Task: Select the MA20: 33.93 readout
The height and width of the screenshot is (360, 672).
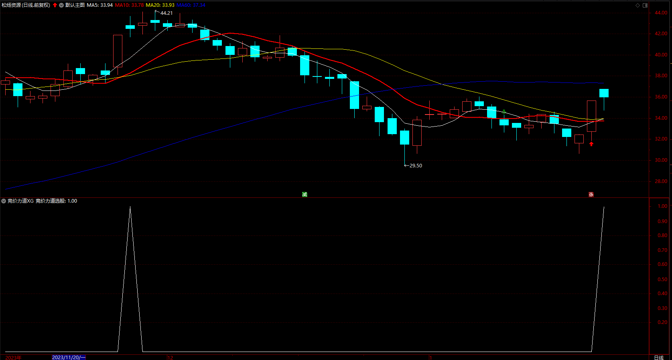Action: point(160,5)
